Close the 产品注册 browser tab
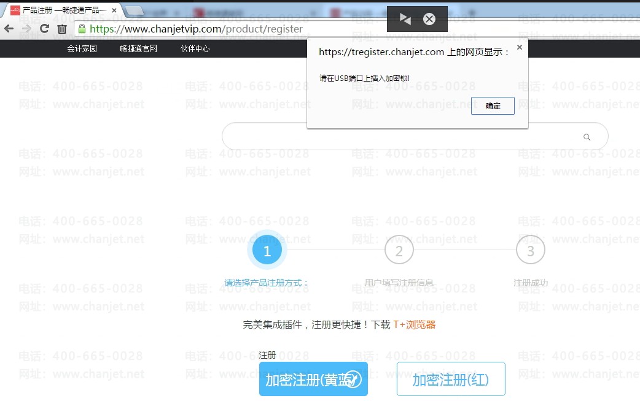This screenshot has width=640, height=401. pos(114,10)
